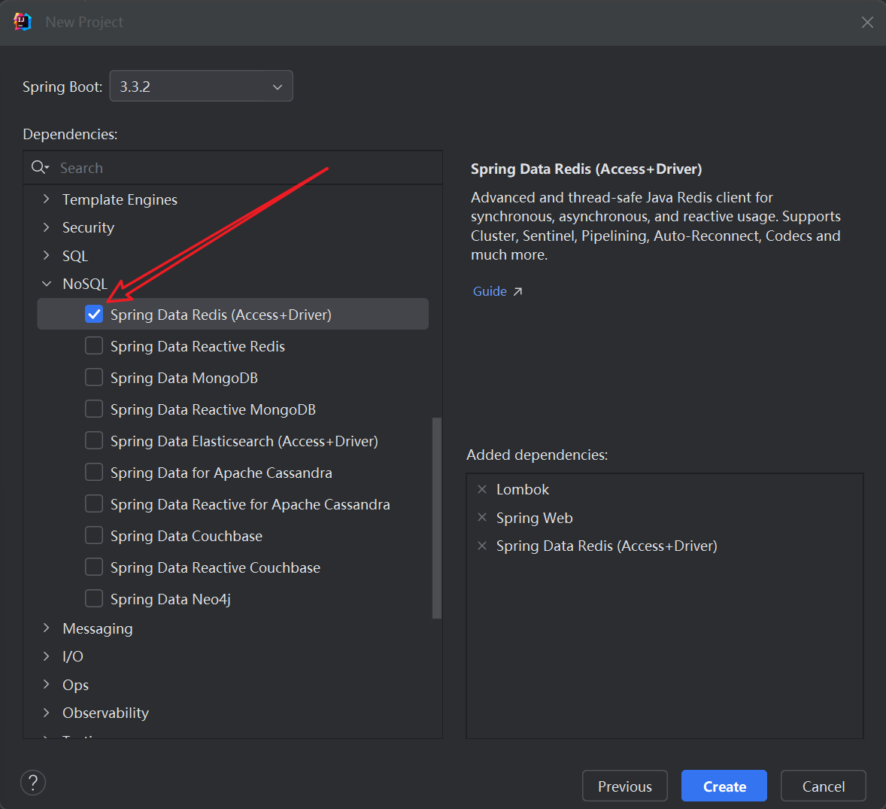The height and width of the screenshot is (809, 886).
Task: Remove Lombok from added dependencies
Action: (x=482, y=489)
